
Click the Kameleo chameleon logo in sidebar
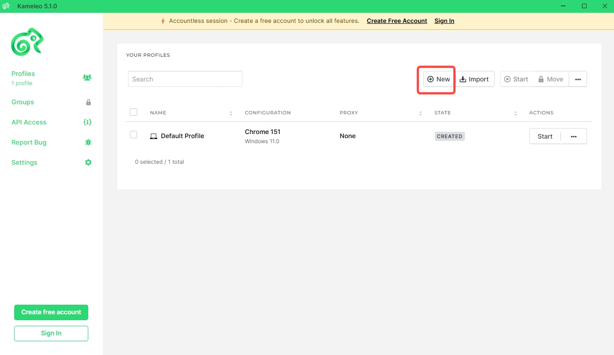click(x=27, y=42)
